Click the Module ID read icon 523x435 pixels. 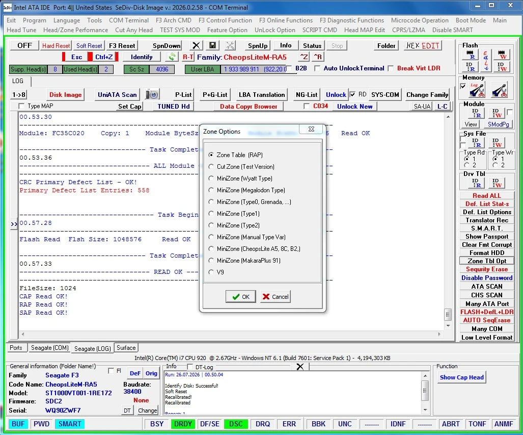476,113
